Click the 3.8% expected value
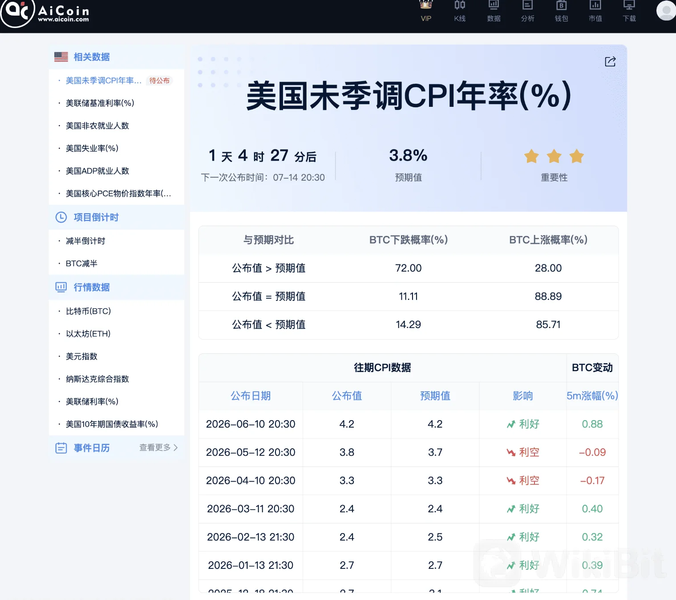676x600 pixels. point(408,155)
